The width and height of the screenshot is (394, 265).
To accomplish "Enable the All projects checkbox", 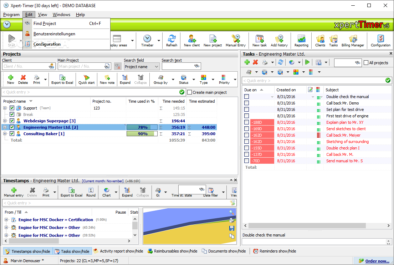I will 366,63.
